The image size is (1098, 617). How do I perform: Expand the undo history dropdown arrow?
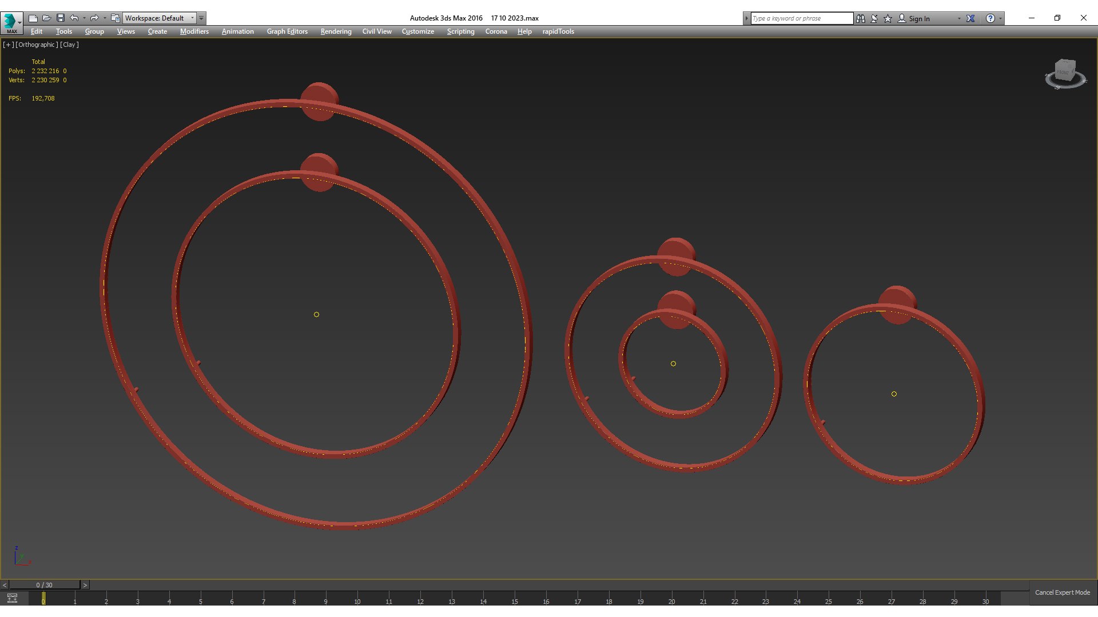pos(84,18)
